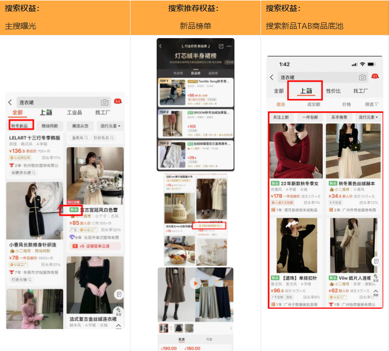Switch to 趋势榜 ranking tab
389x351 pixels.
tap(213, 73)
